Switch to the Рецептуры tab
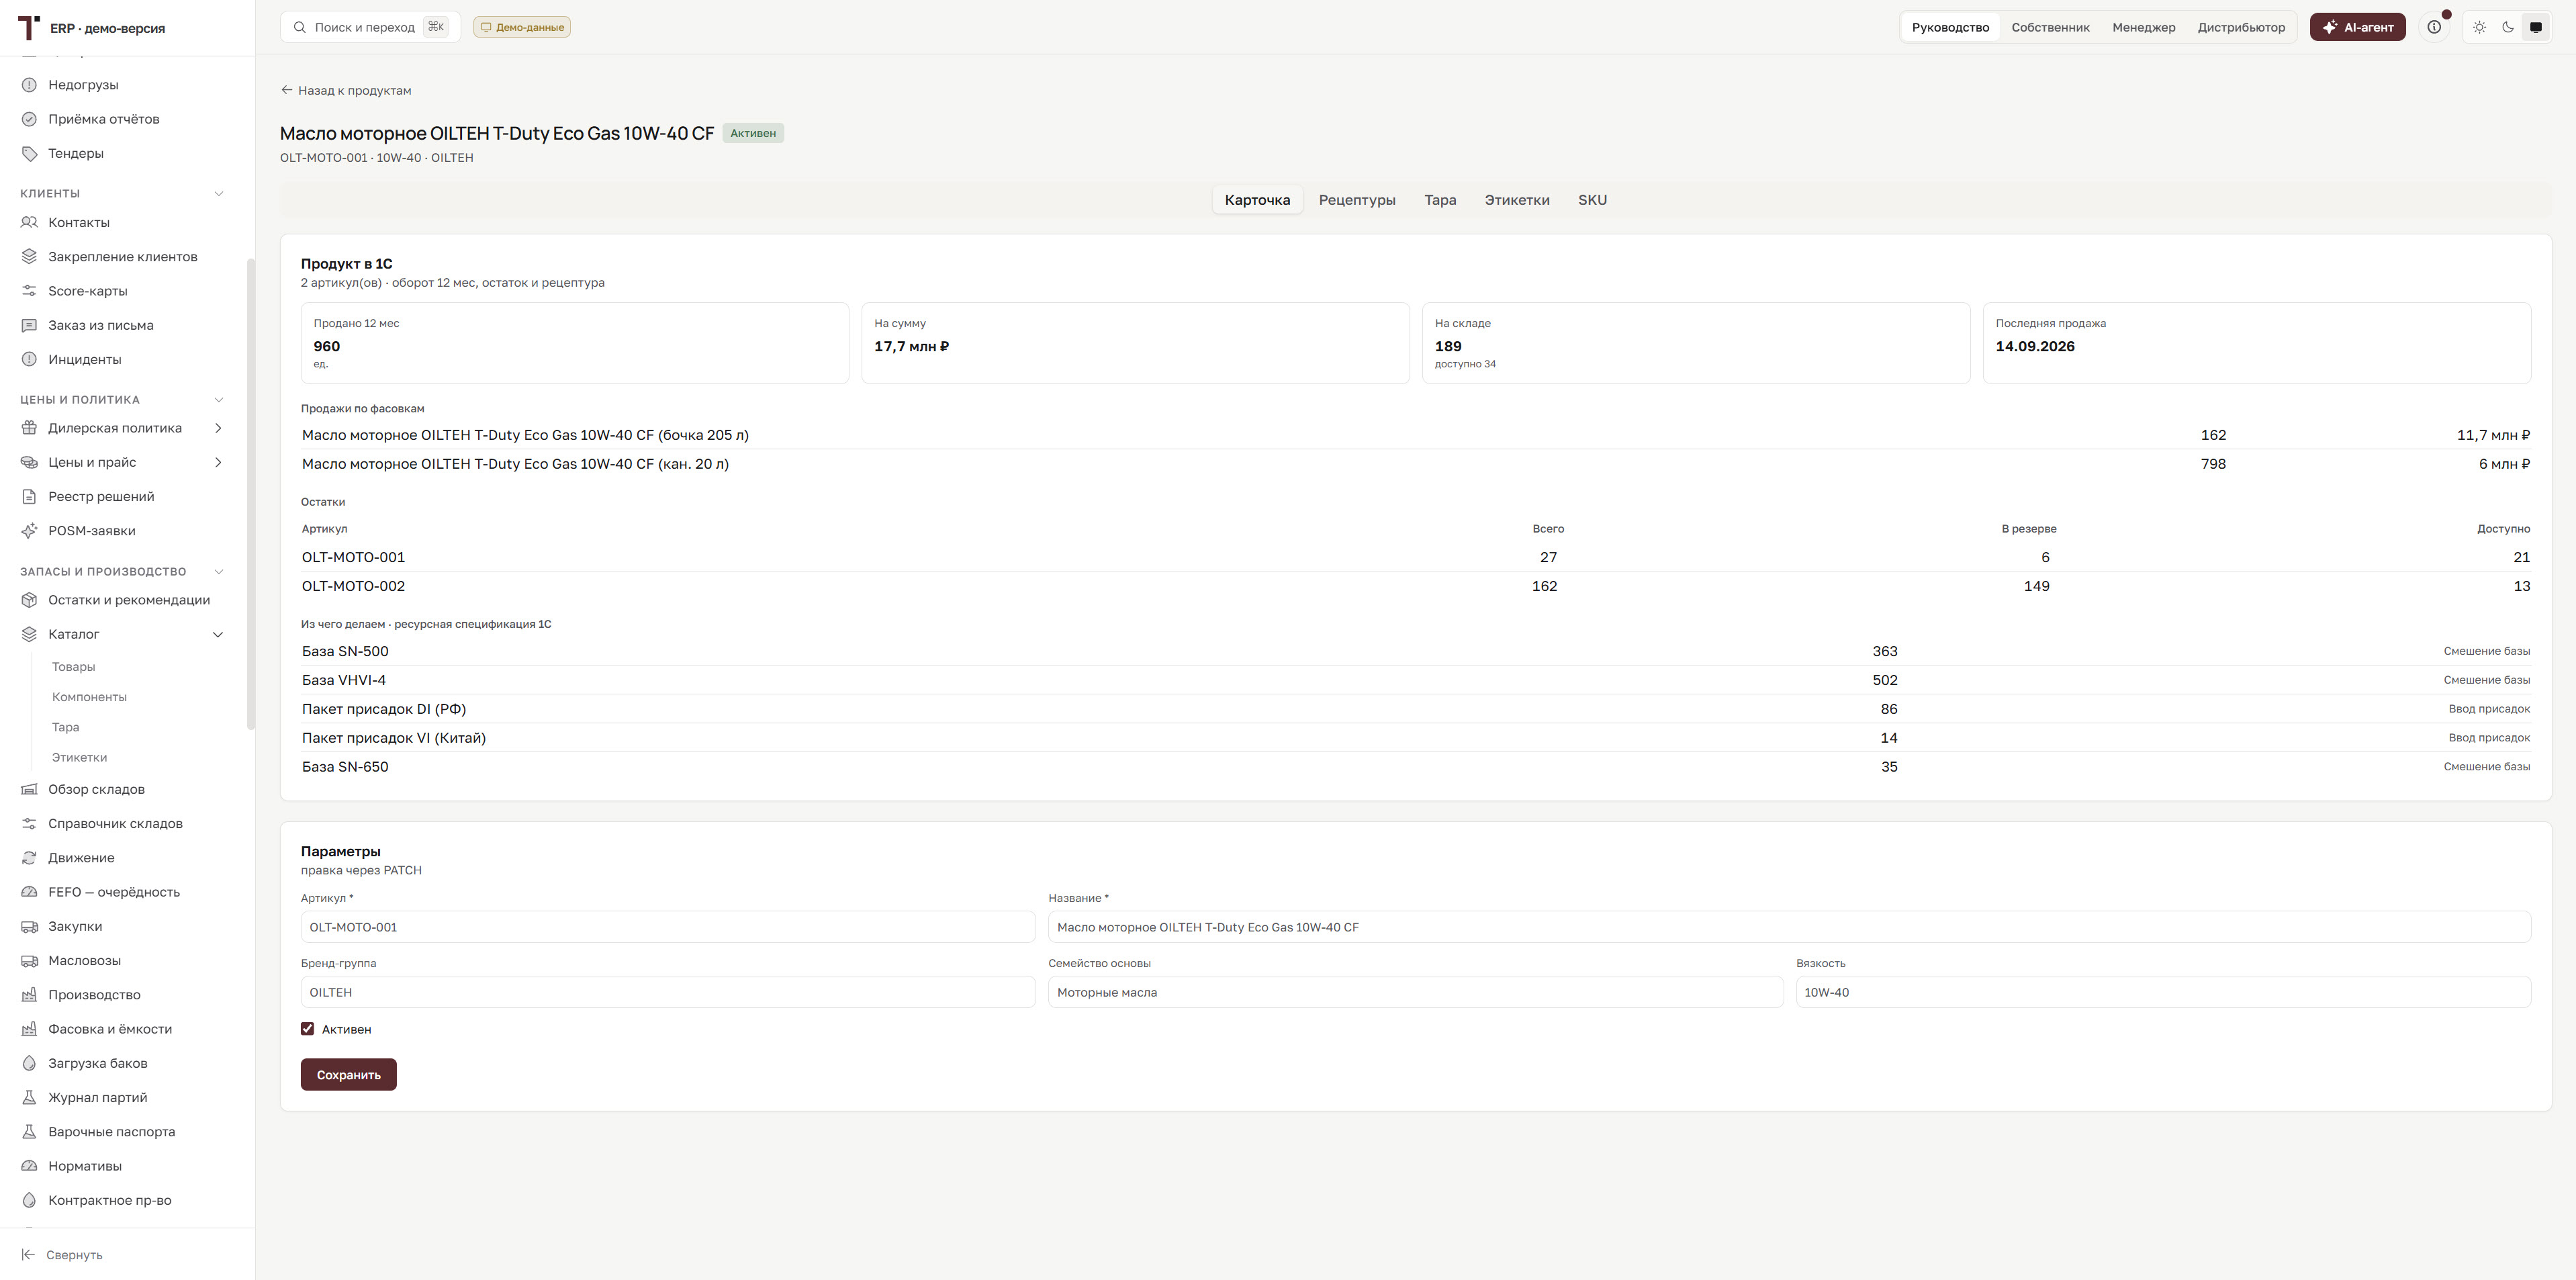This screenshot has height=1280, width=2576. [1357, 200]
